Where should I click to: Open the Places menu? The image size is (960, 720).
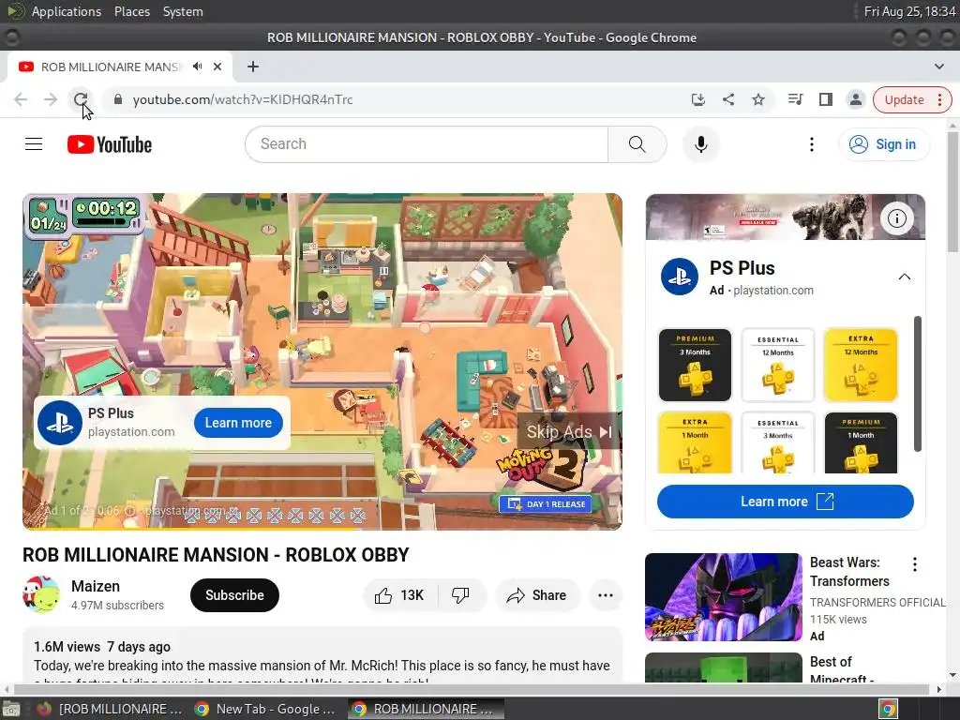131,11
